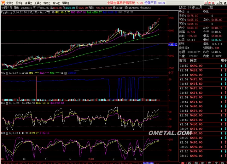The width and height of the screenshot is (227, 164).
Task: Click the 伦铜三月 日线 chart title
Action: (x=10, y=8)
